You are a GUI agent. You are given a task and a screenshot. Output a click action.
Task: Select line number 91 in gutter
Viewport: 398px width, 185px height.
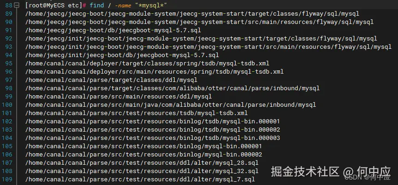(x=9, y=30)
